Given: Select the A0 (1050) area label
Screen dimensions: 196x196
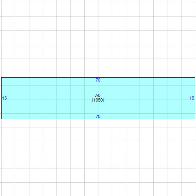Looking at the screenshot, I should [98, 98].
